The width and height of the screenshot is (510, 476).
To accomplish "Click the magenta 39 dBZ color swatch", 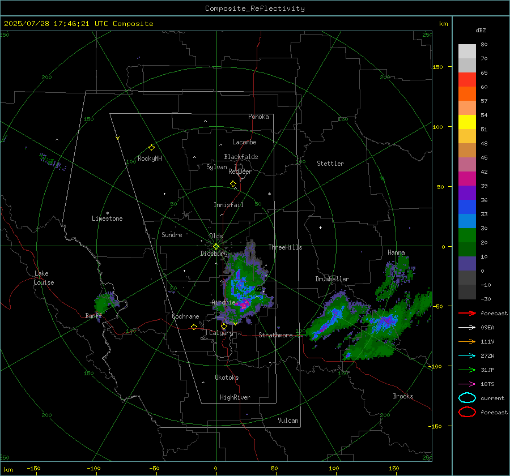I will (467, 179).
